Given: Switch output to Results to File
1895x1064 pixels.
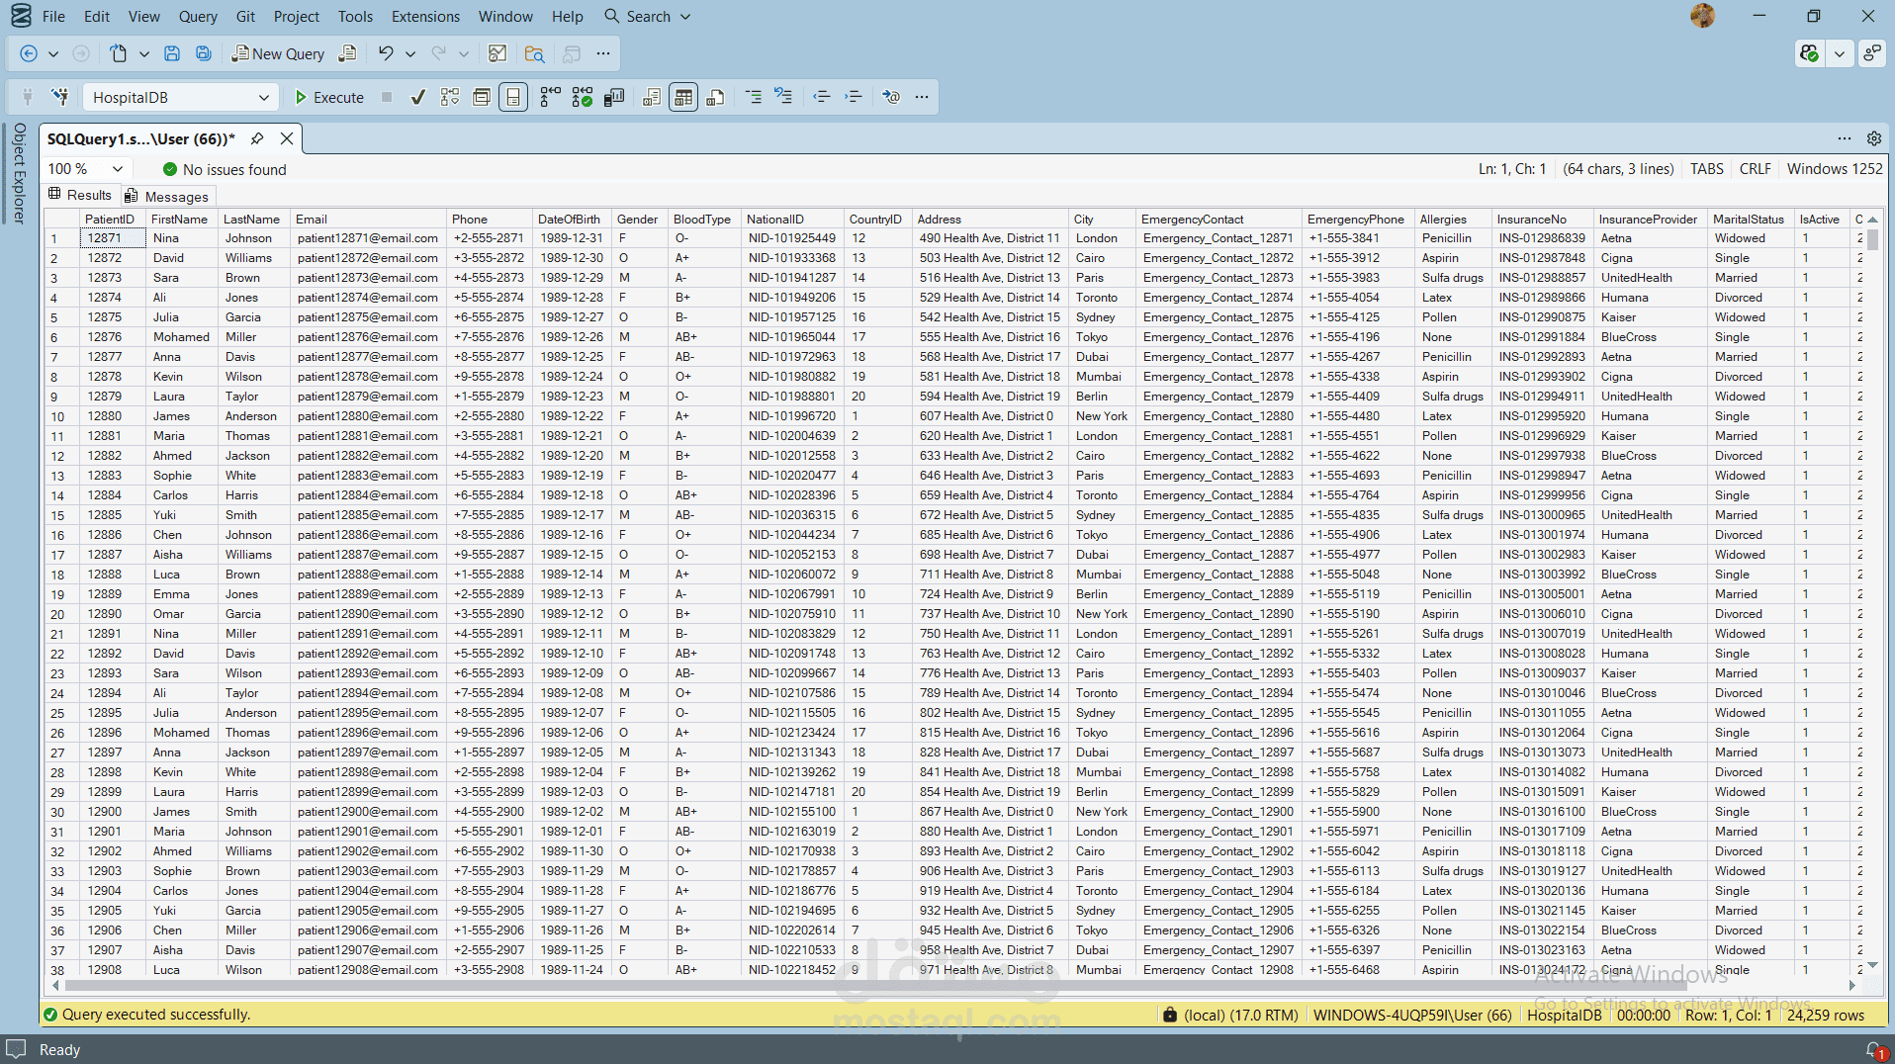Looking at the screenshot, I should [715, 97].
